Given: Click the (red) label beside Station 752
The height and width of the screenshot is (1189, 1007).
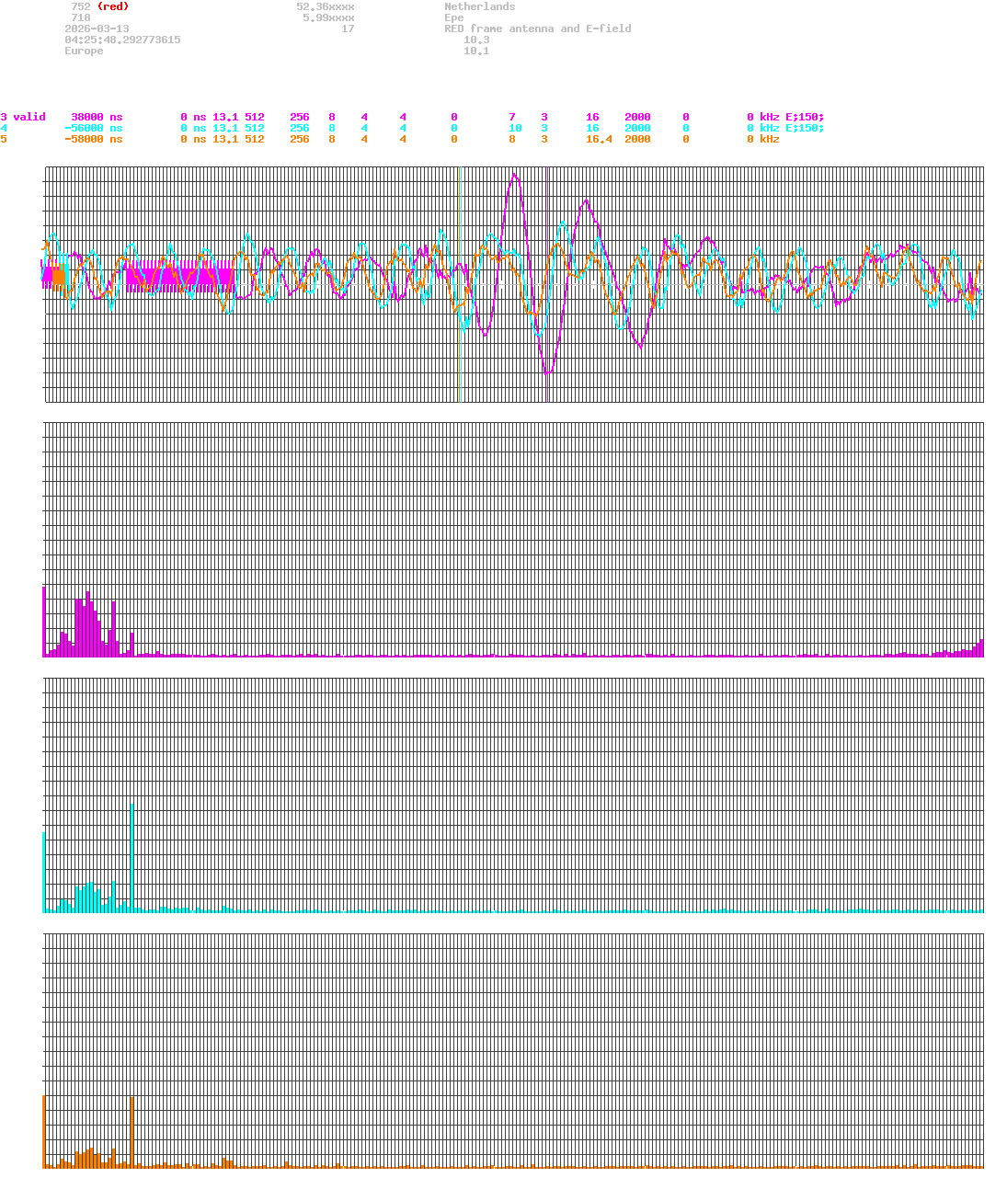Looking at the screenshot, I should pos(112,6).
